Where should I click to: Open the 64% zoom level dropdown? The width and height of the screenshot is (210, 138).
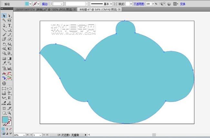click(24, 135)
